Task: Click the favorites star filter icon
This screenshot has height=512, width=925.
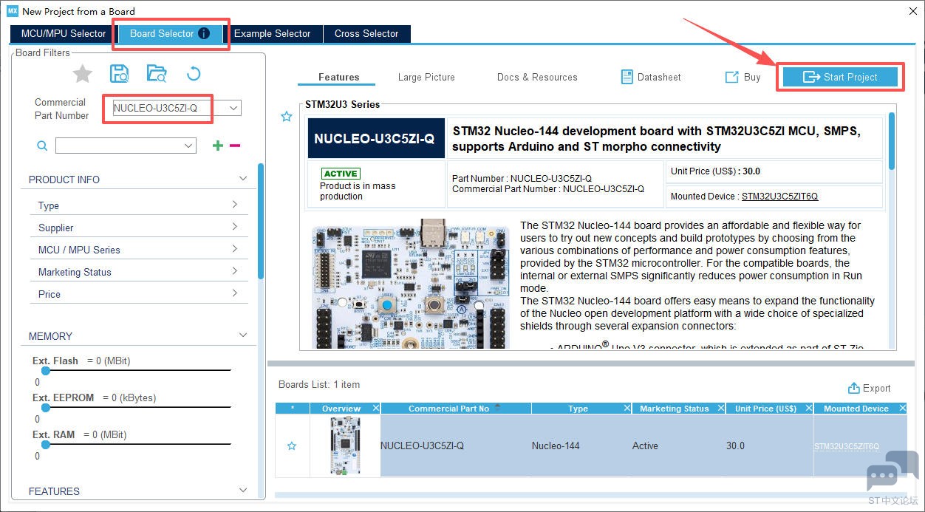Action: tap(82, 73)
